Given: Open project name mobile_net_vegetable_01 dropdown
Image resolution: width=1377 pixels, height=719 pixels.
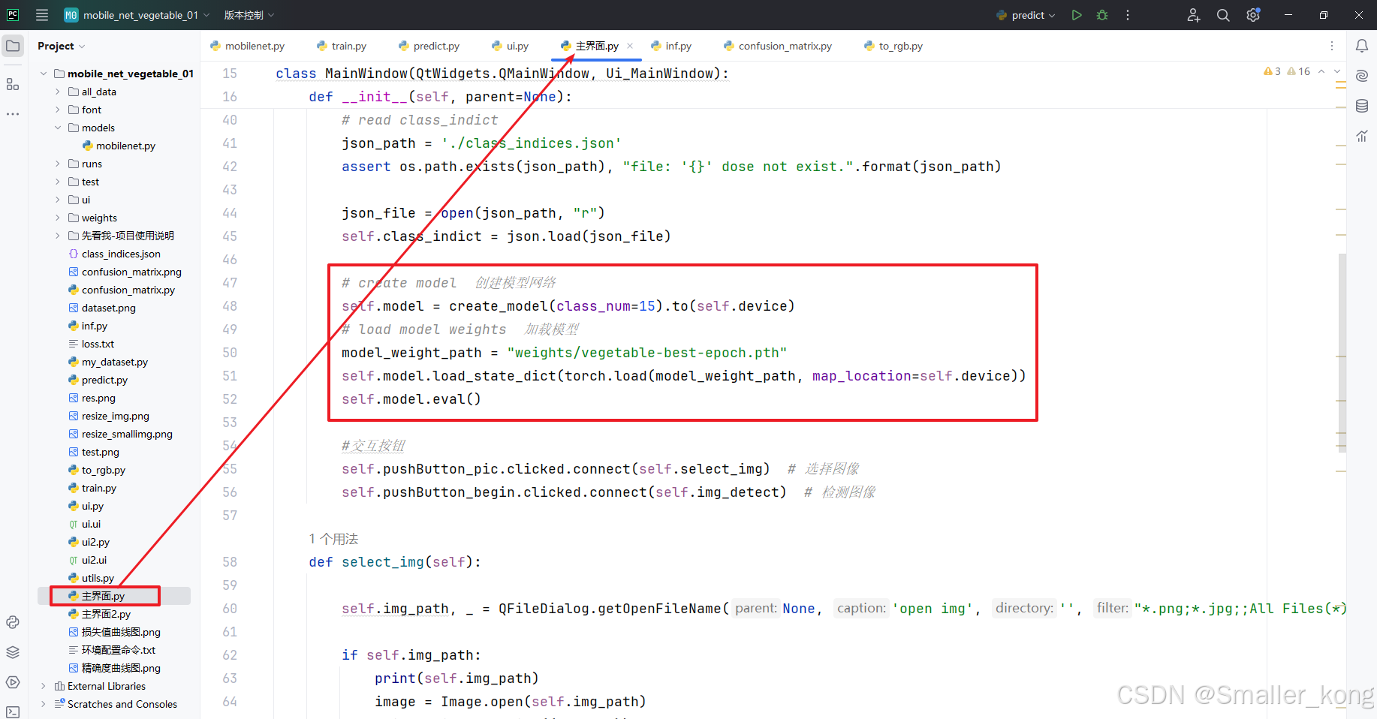Looking at the screenshot, I should [x=137, y=15].
